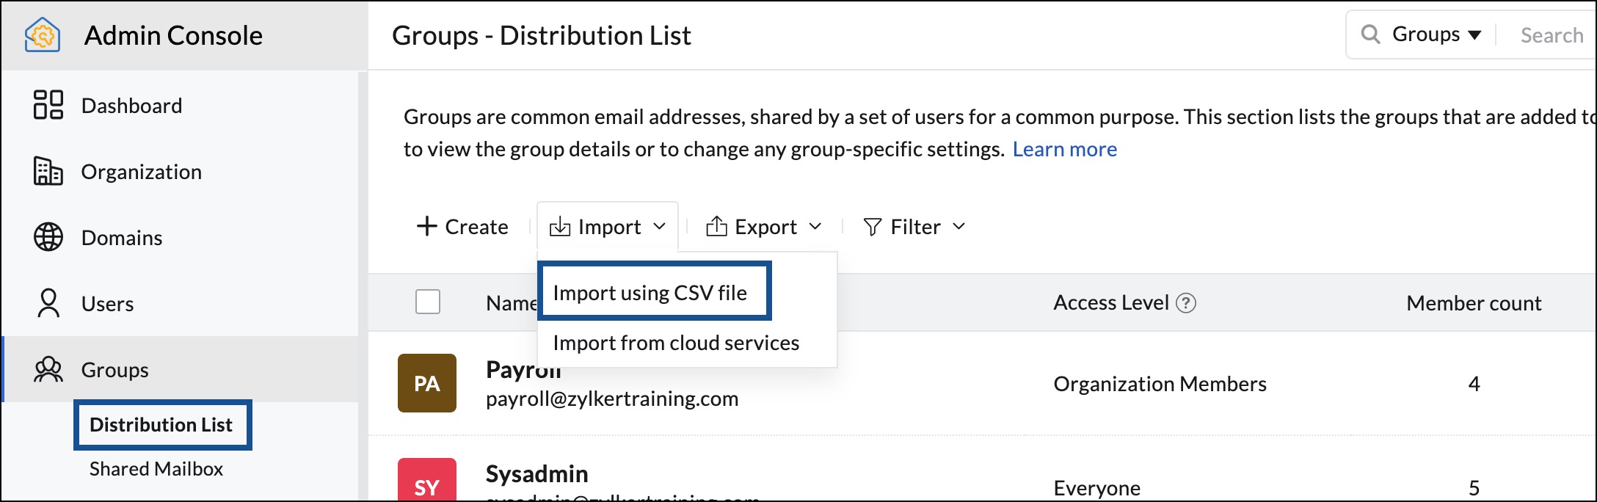Click the Admin Console logo icon
The width and height of the screenshot is (1597, 502).
(x=42, y=35)
